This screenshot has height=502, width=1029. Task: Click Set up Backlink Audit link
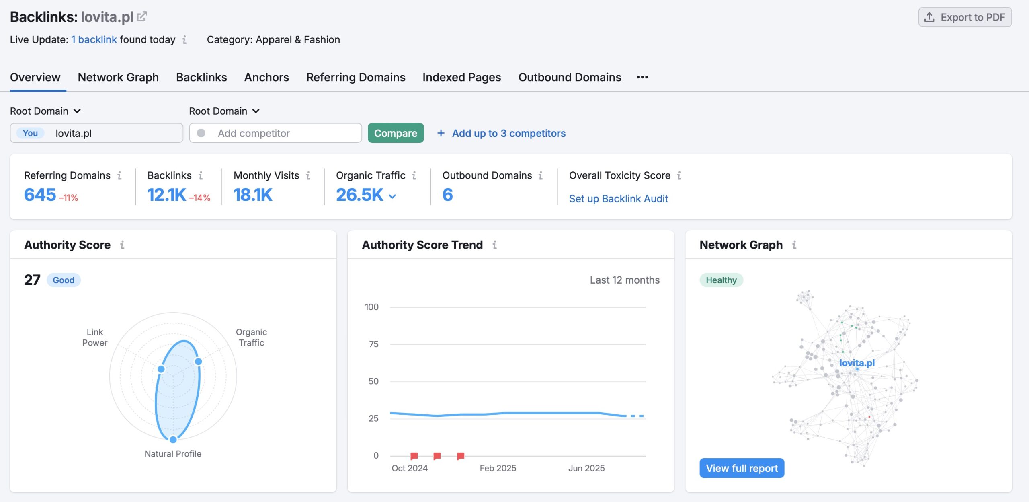618,199
